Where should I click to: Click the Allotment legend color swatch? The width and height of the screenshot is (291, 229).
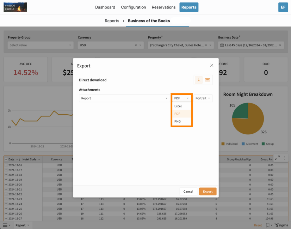243,144
